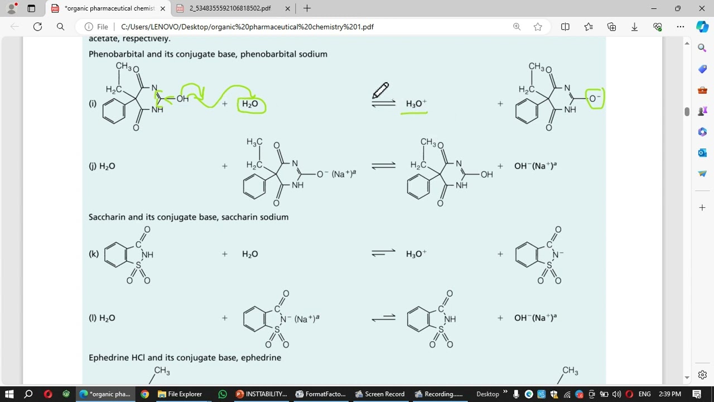
Task: Open the sidebar Drop paper-plane icon
Action: [x=702, y=174]
